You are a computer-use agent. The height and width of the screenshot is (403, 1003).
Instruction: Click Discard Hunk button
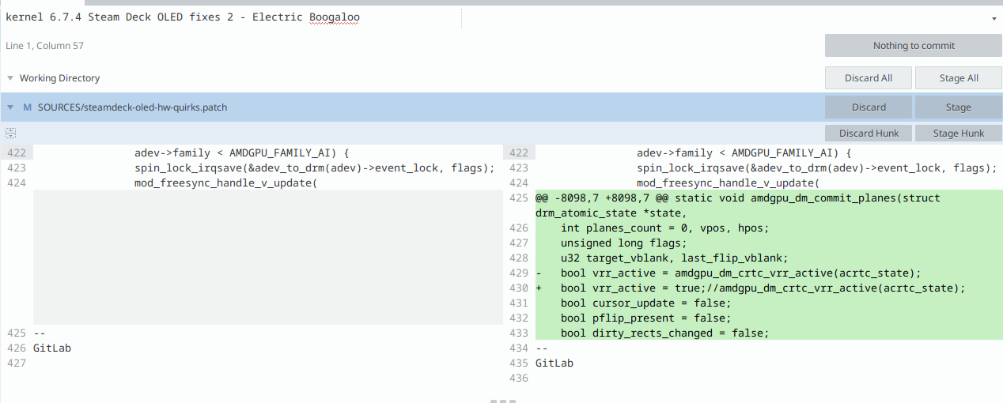869,133
